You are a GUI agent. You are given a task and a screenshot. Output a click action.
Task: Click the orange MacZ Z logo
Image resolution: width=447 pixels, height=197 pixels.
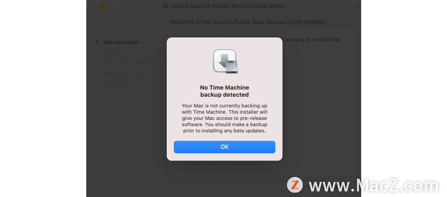(x=295, y=185)
